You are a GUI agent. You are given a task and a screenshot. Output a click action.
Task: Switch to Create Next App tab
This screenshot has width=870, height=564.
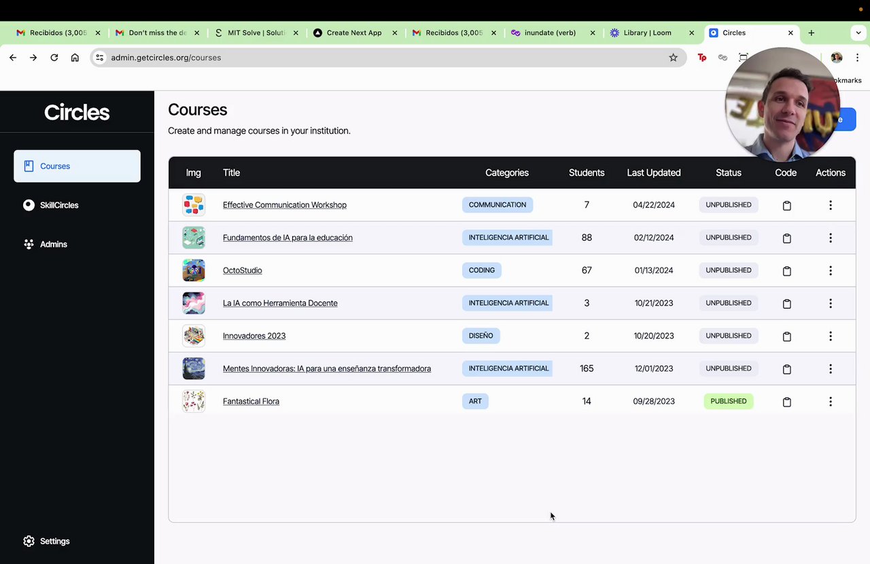tap(354, 33)
